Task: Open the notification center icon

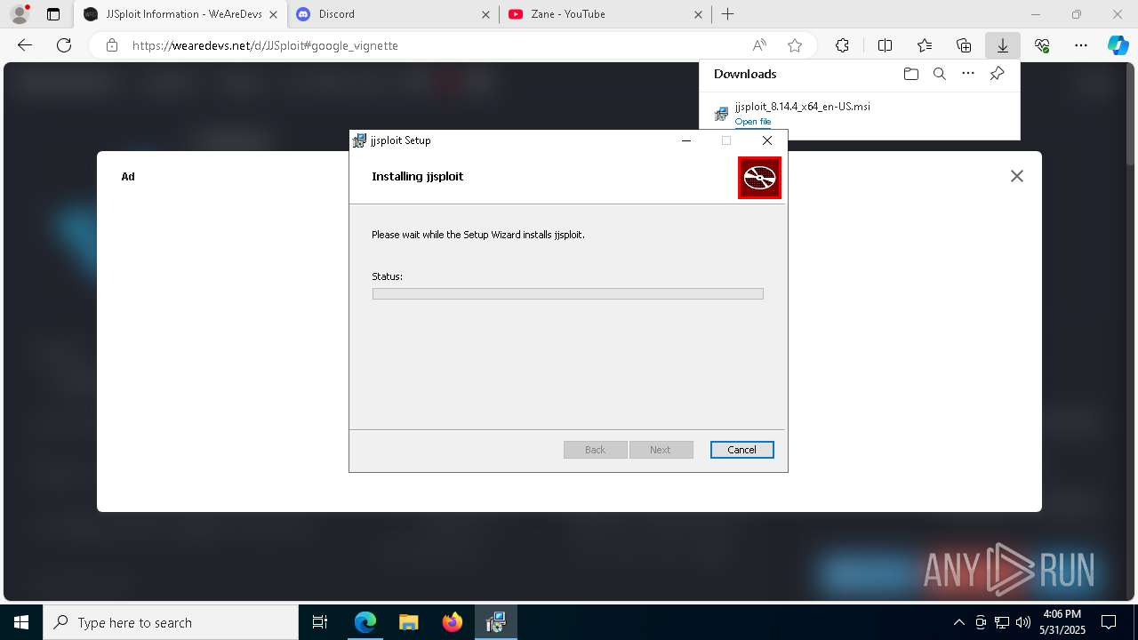Action: pos(1109,622)
